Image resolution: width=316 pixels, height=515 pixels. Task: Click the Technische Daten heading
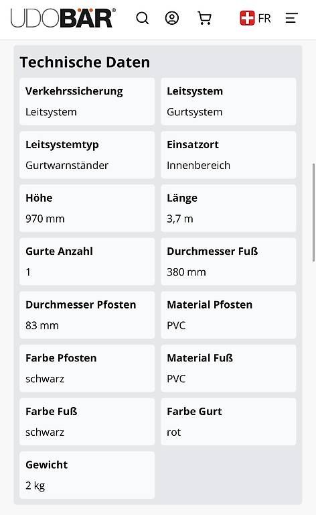click(x=85, y=62)
